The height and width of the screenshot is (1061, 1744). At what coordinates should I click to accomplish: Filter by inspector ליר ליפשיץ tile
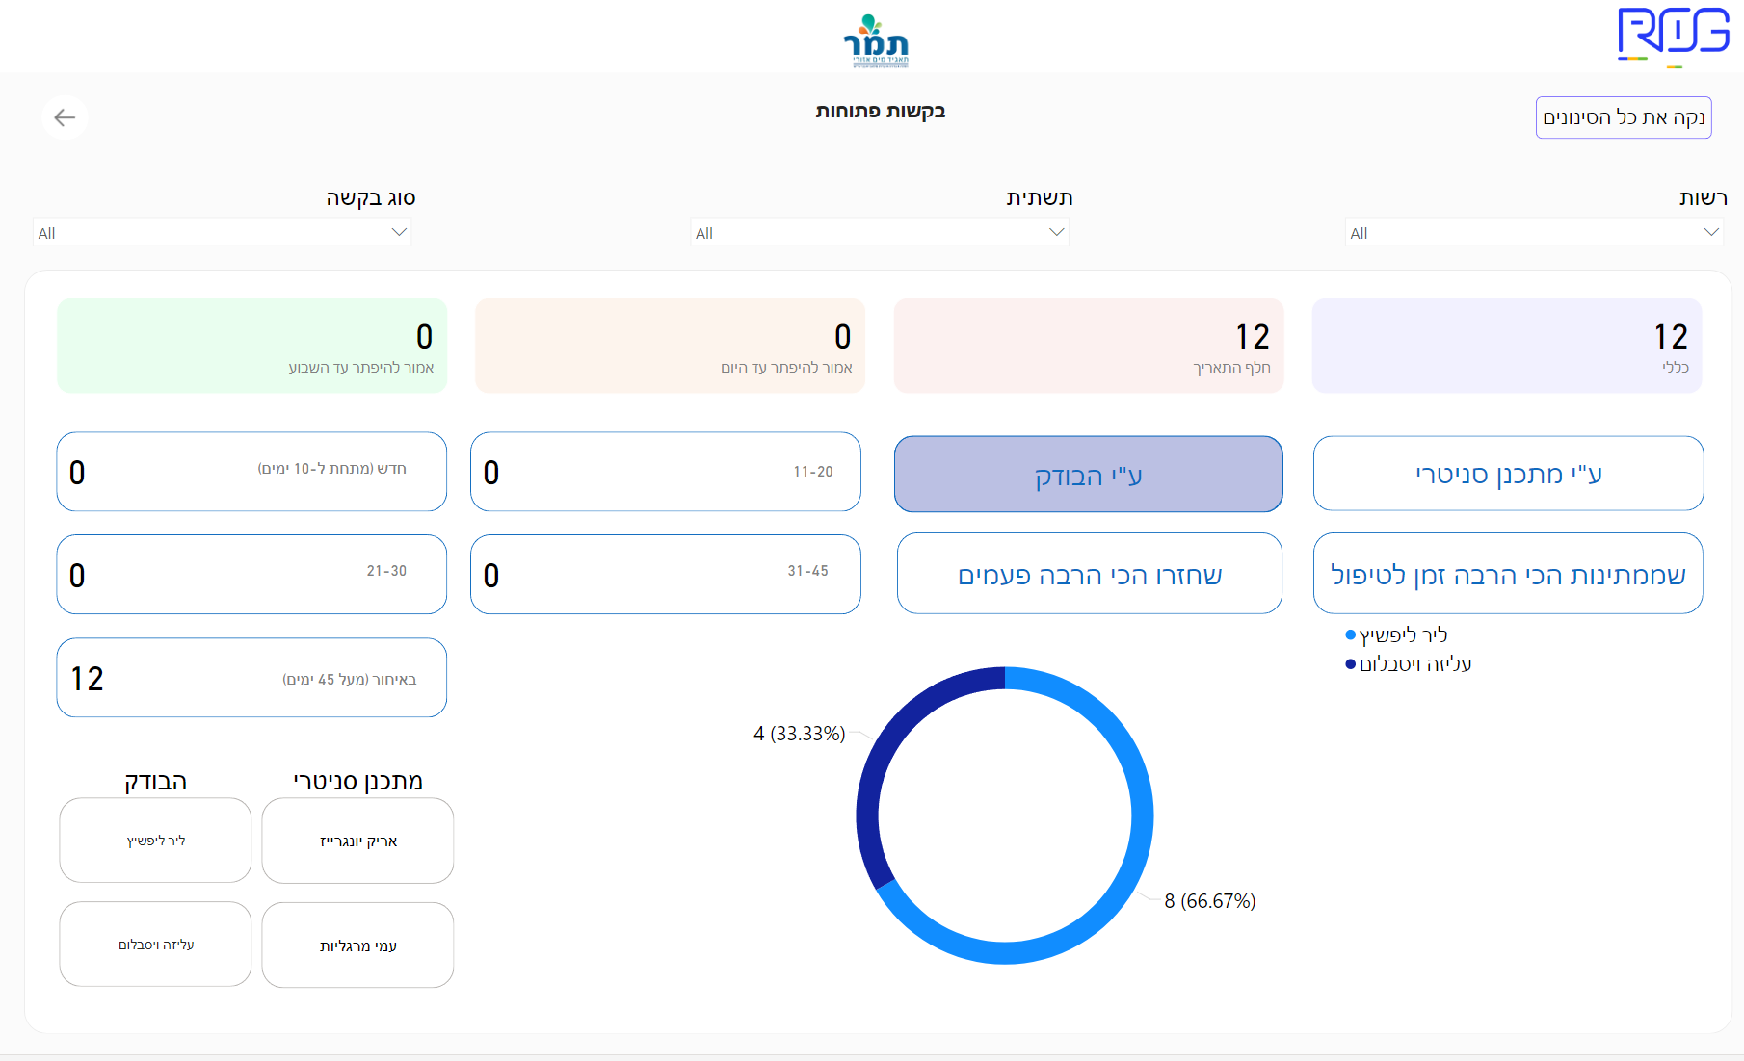(155, 841)
